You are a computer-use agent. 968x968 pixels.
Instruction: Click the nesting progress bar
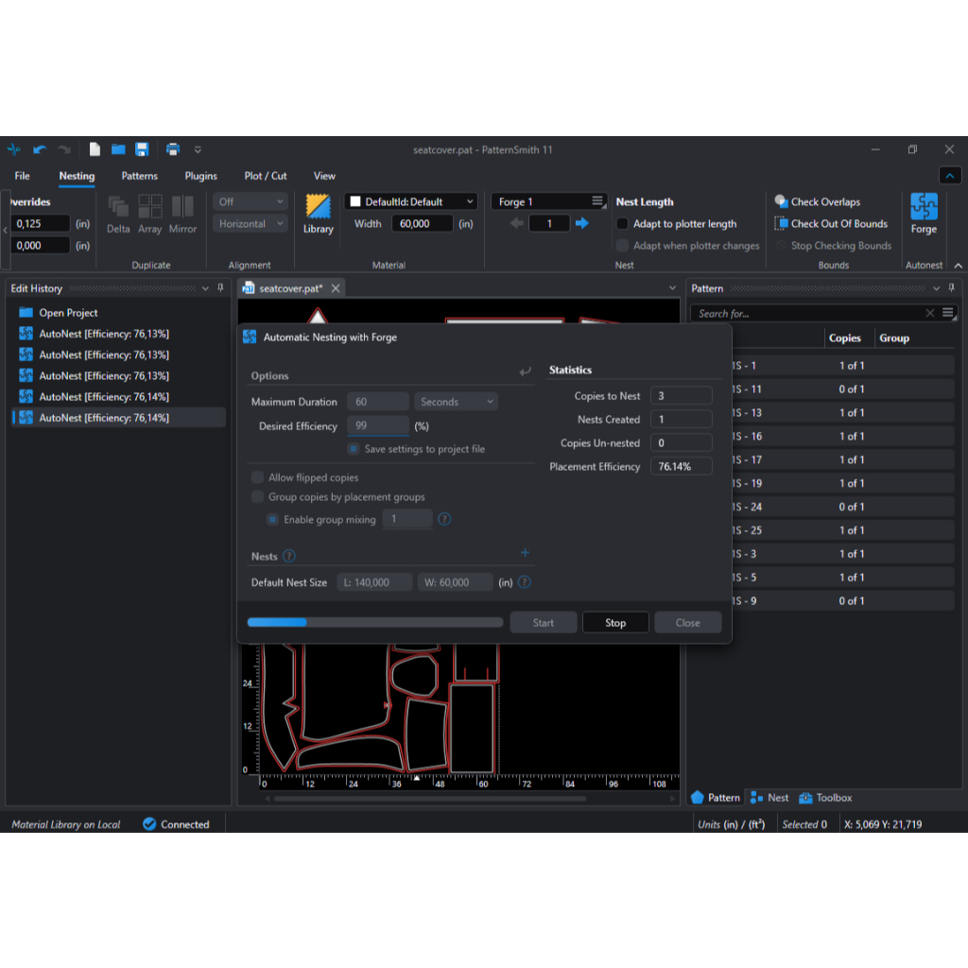[x=374, y=622]
